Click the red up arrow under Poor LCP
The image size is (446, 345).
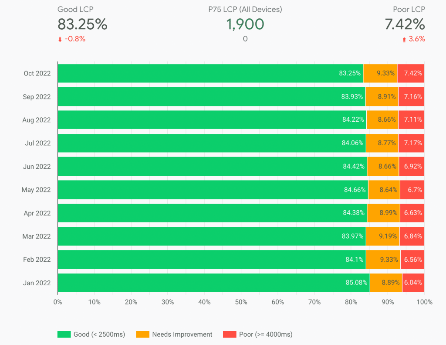pos(404,39)
